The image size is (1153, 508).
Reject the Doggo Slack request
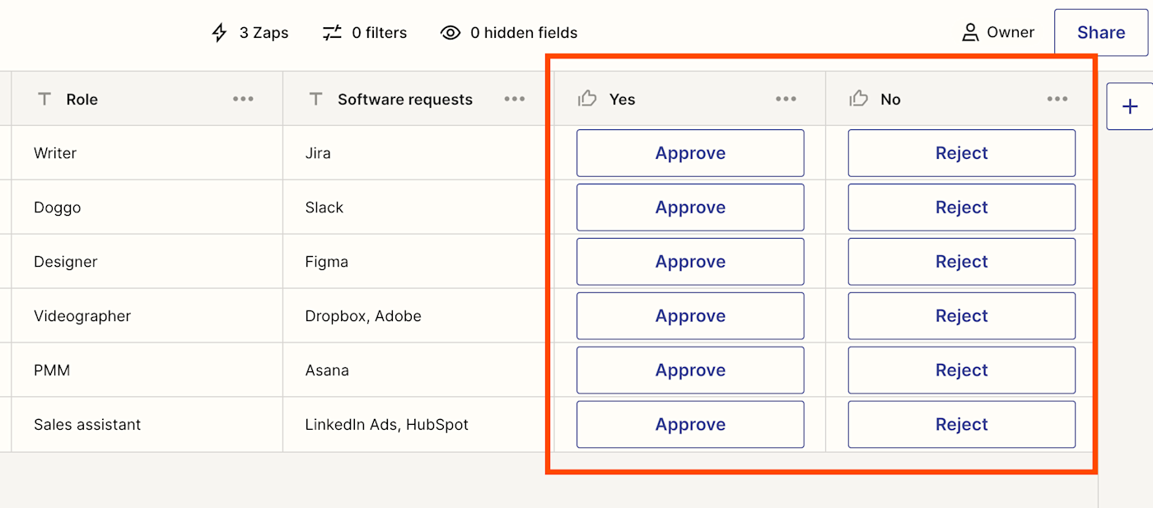(x=962, y=207)
